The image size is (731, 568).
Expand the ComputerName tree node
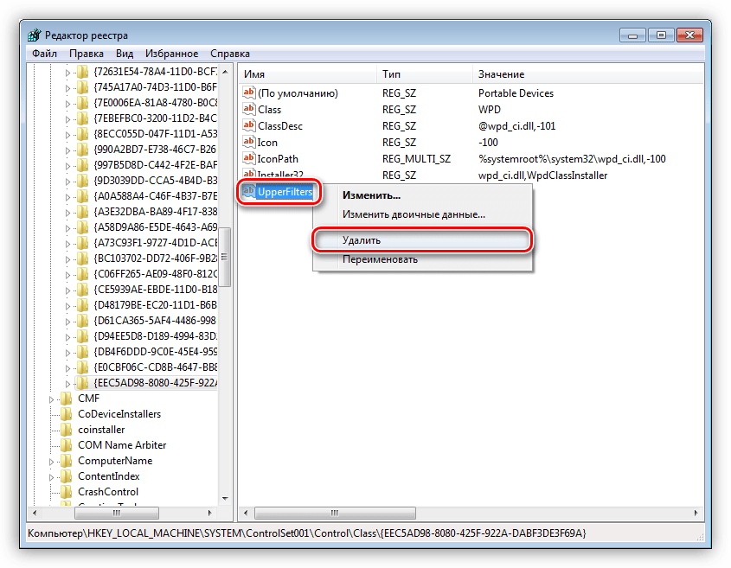[x=52, y=461]
